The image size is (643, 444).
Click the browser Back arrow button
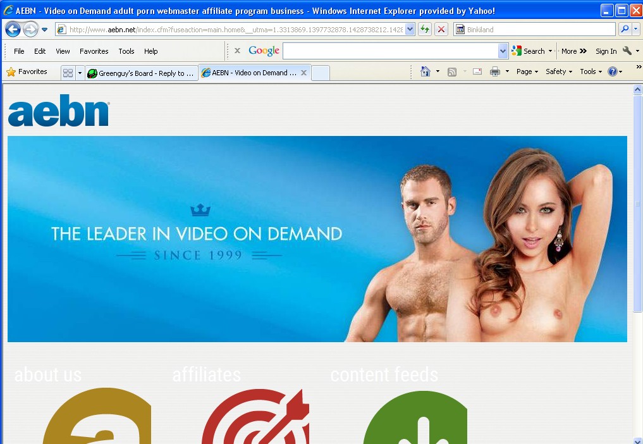coord(13,29)
